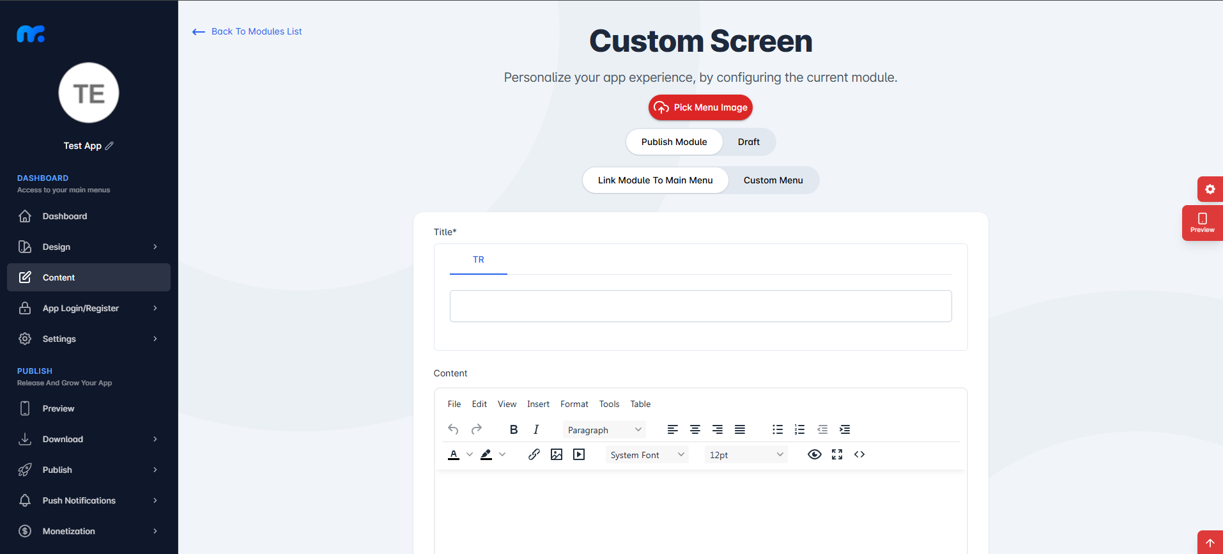Switch editor to fullscreen mode
Viewport: 1223px width, 554px height.
click(x=837, y=454)
